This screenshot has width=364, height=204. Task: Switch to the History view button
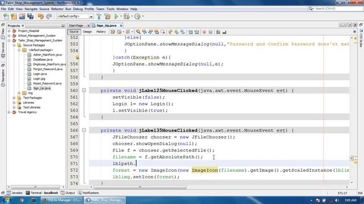[x=101, y=32]
